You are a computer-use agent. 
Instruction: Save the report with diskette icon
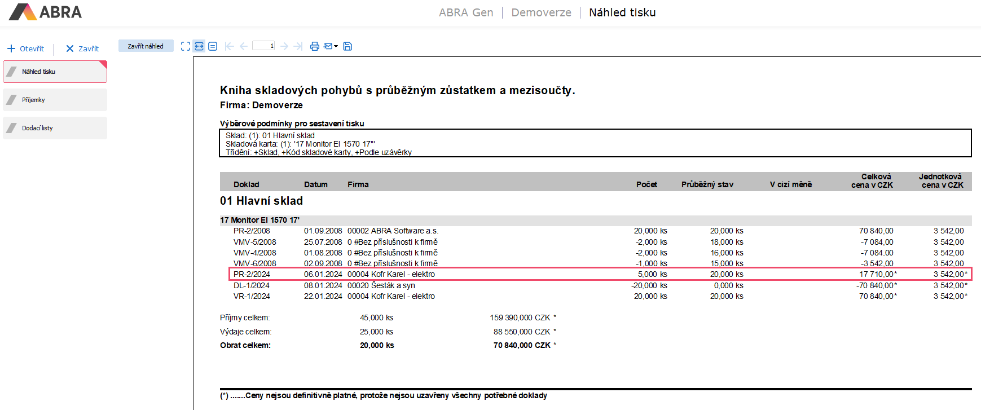click(347, 46)
